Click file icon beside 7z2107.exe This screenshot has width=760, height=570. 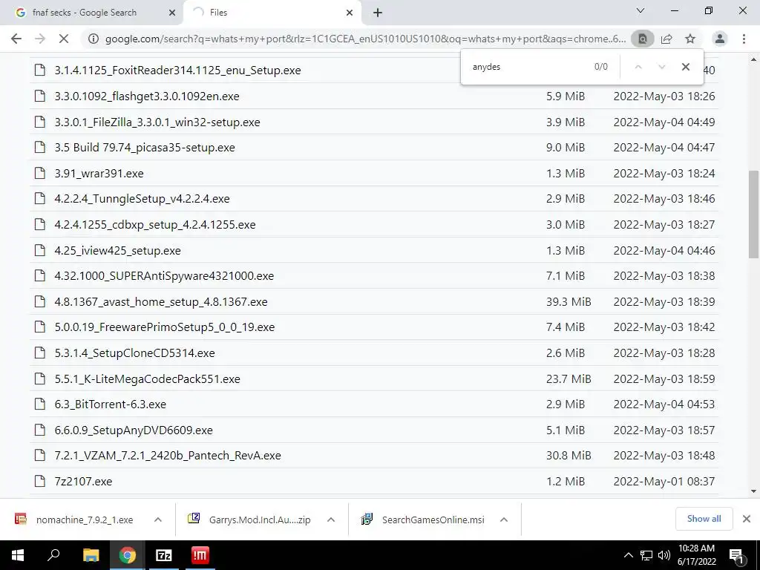40,481
